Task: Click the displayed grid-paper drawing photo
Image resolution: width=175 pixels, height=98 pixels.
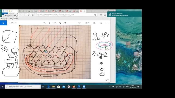Action: (x=55, y=52)
